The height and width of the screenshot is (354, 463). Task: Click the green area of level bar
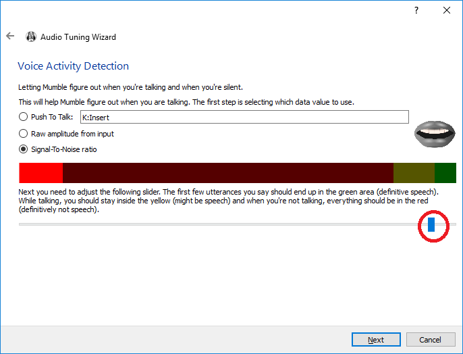coord(445,173)
